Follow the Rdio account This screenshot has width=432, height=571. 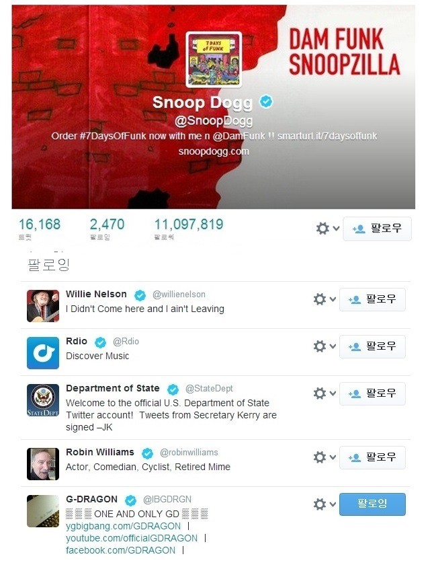[x=372, y=346]
